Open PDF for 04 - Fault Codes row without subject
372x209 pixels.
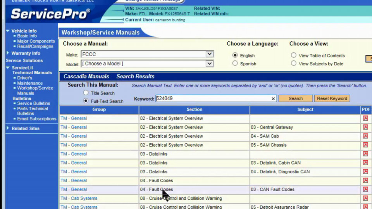(x=365, y=180)
